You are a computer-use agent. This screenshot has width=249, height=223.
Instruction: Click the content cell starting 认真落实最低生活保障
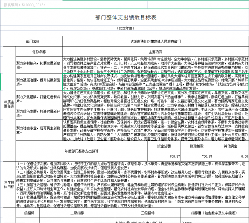(156, 130)
